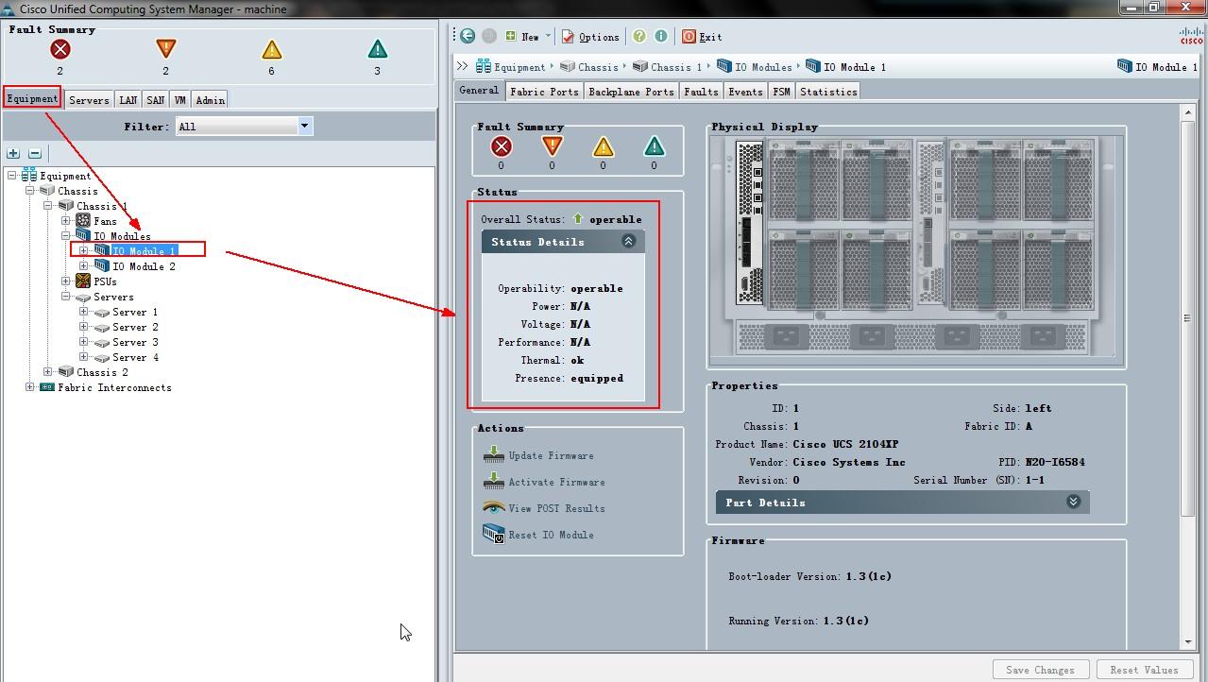Switch to the LAN tab
Image resolution: width=1208 pixels, height=682 pixels.
tap(128, 99)
